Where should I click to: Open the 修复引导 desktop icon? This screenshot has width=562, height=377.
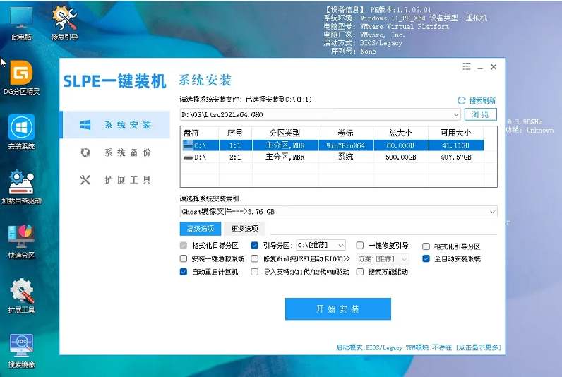(64, 23)
